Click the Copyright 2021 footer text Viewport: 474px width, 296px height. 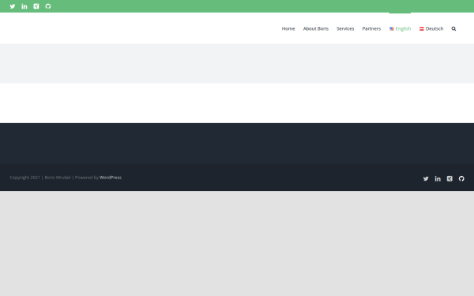pos(24,178)
